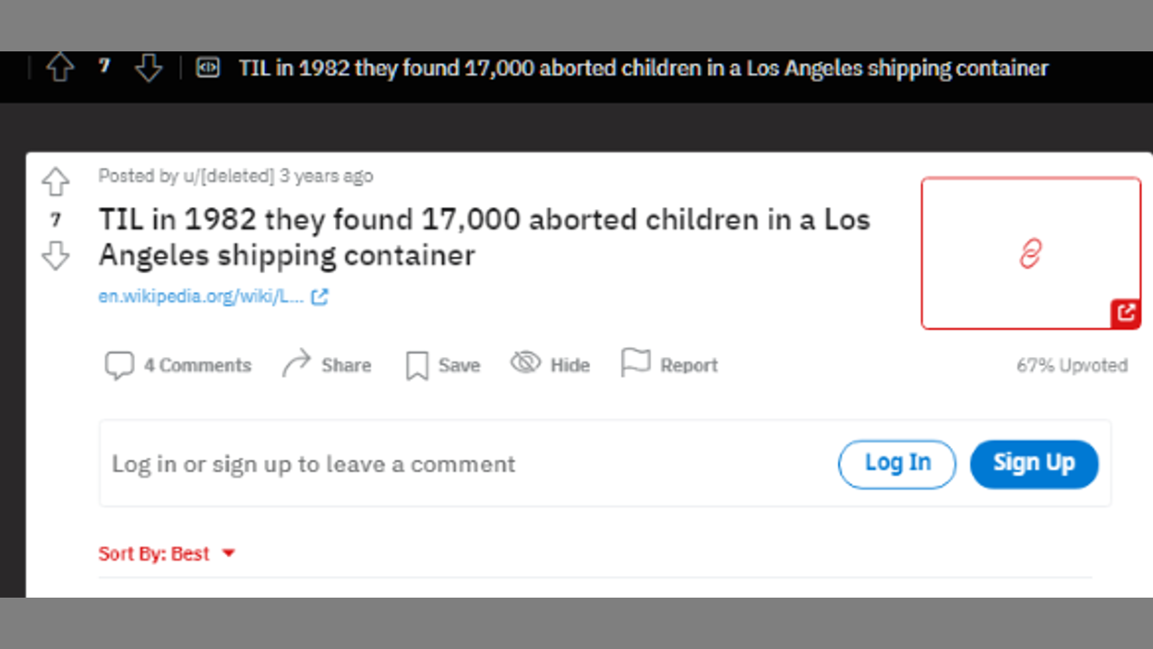Click the red external link badge on thumbnail
The image size is (1153, 649).
pyautogui.click(x=1125, y=313)
